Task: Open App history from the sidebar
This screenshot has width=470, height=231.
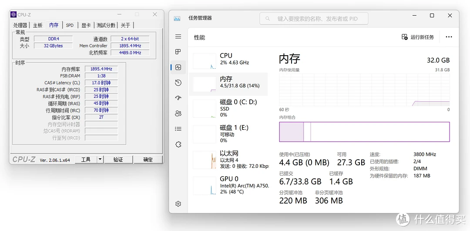Action: pyautogui.click(x=178, y=83)
